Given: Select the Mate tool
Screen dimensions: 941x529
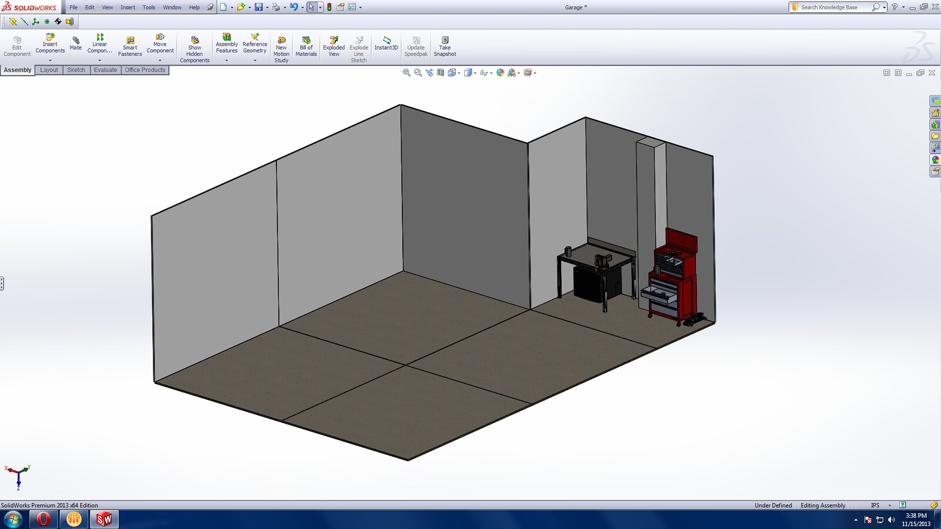Looking at the screenshot, I should point(75,44).
